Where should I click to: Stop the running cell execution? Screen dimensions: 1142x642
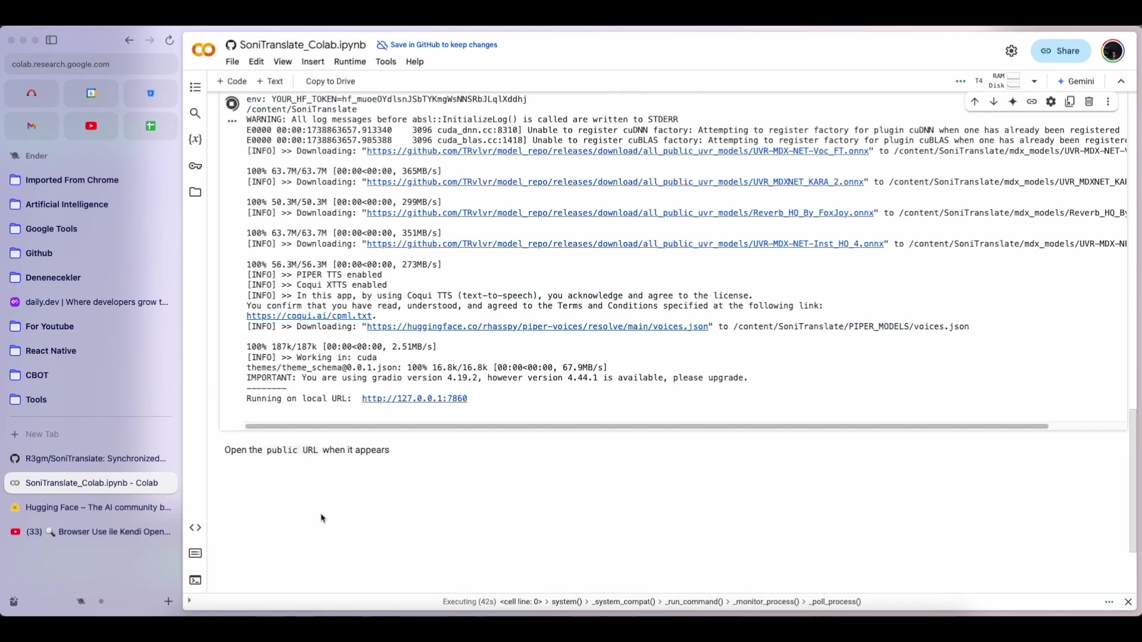233,104
